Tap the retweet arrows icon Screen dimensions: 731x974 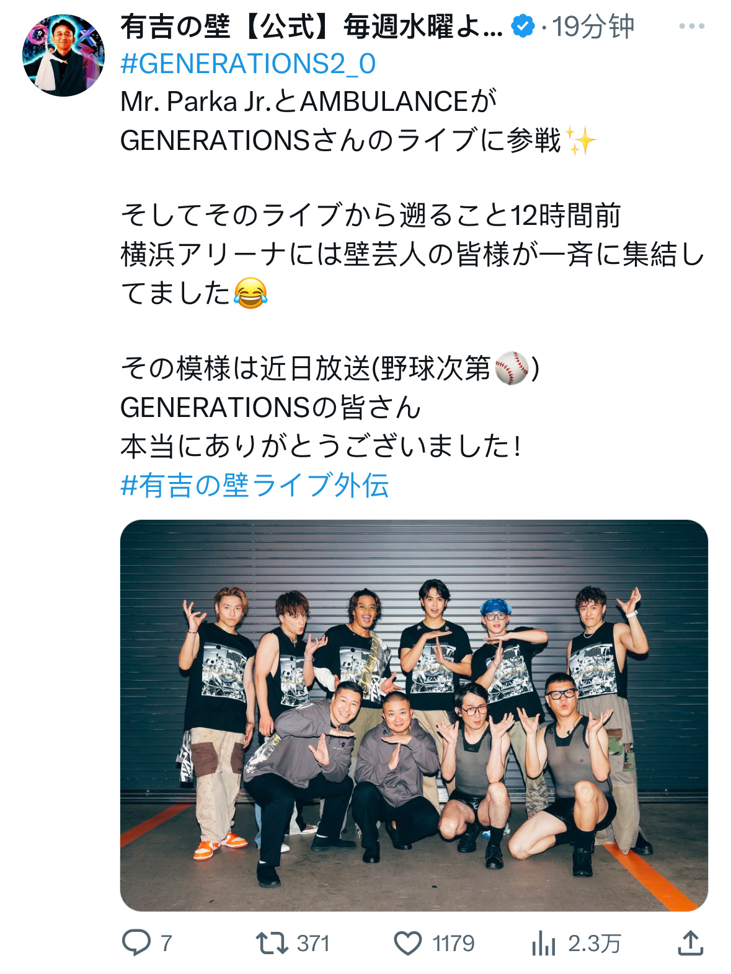(272, 943)
